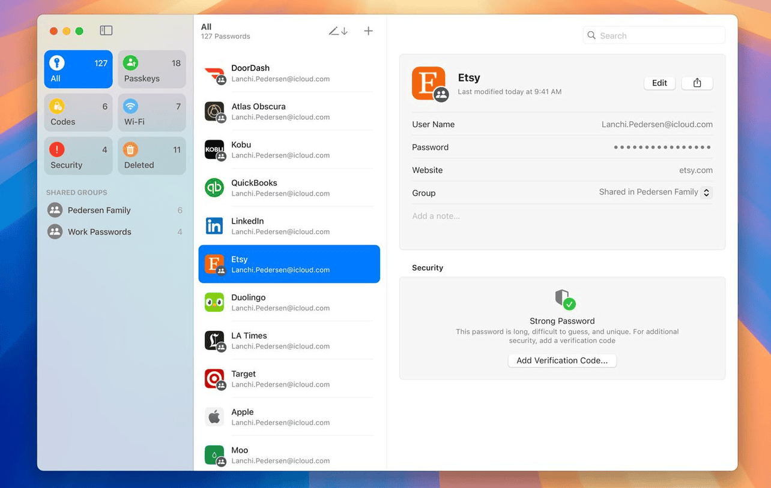Click the etsy.com website value
Image resolution: width=771 pixels, height=488 pixels.
(x=696, y=170)
